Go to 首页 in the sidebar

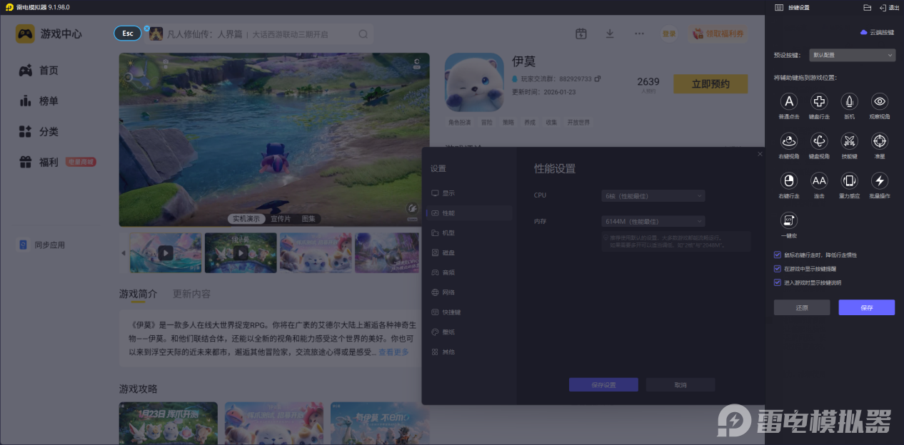point(39,71)
